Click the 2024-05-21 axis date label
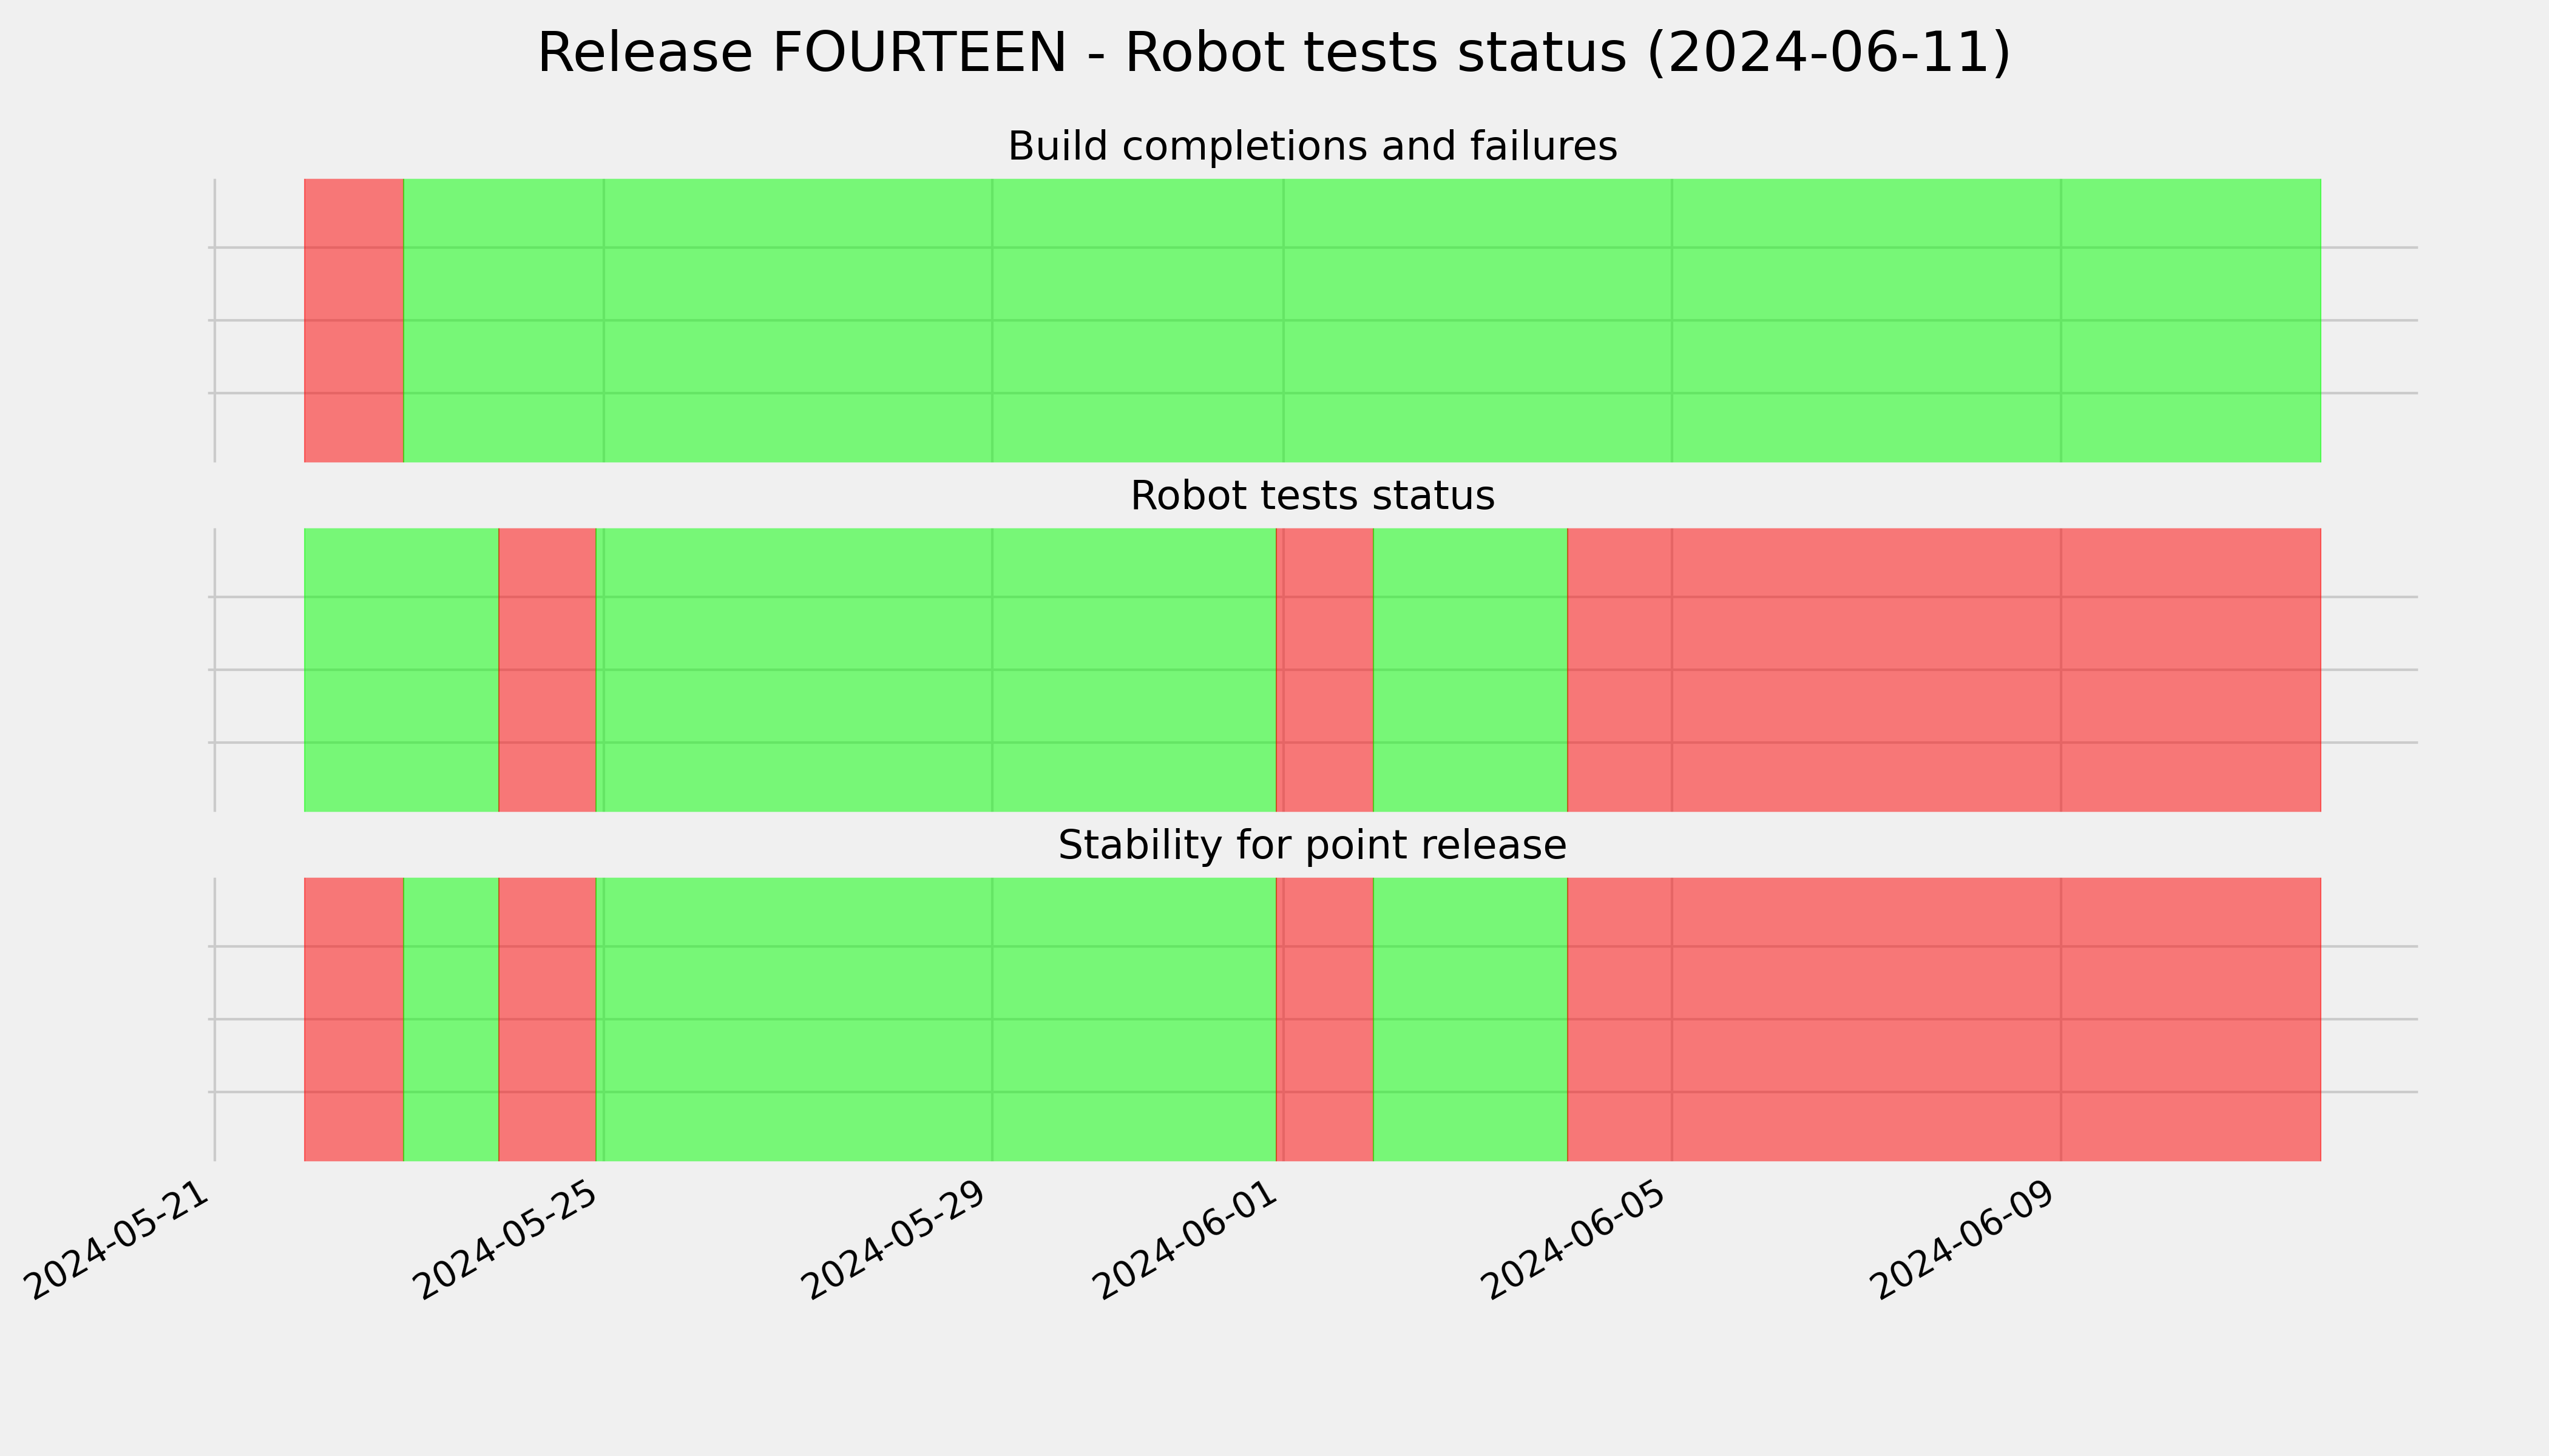The width and height of the screenshot is (2549, 1456). click(x=120, y=1239)
